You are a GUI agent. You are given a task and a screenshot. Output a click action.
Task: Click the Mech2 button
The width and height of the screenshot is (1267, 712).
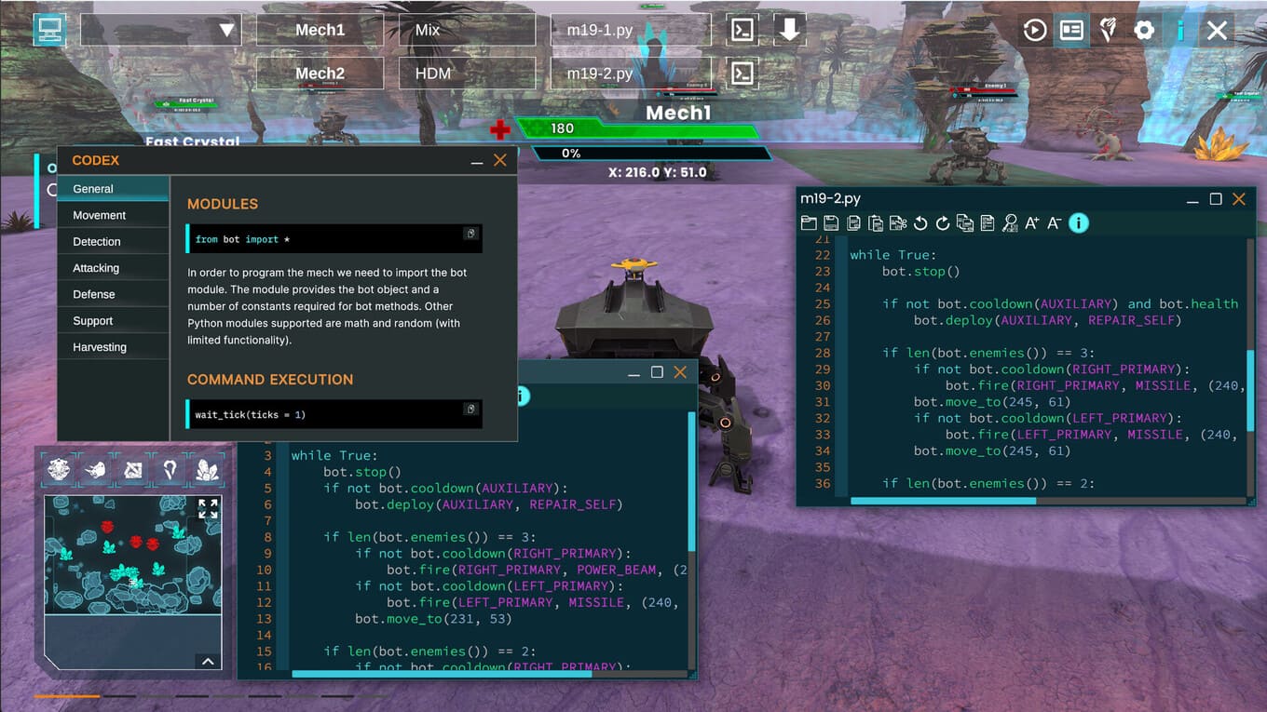pyautogui.click(x=320, y=74)
